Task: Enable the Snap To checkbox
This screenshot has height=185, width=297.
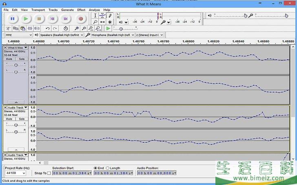Action: click(x=49, y=173)
